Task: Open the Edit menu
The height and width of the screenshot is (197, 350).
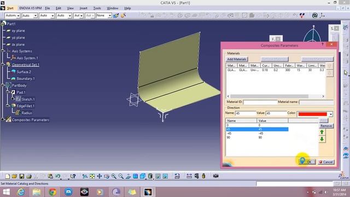Action: point(59,8)
